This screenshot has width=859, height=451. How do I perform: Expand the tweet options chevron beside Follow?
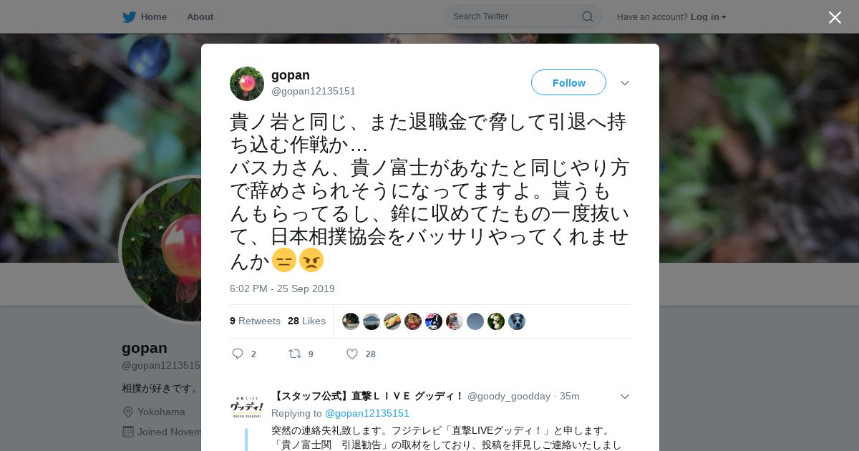point(625,83)
